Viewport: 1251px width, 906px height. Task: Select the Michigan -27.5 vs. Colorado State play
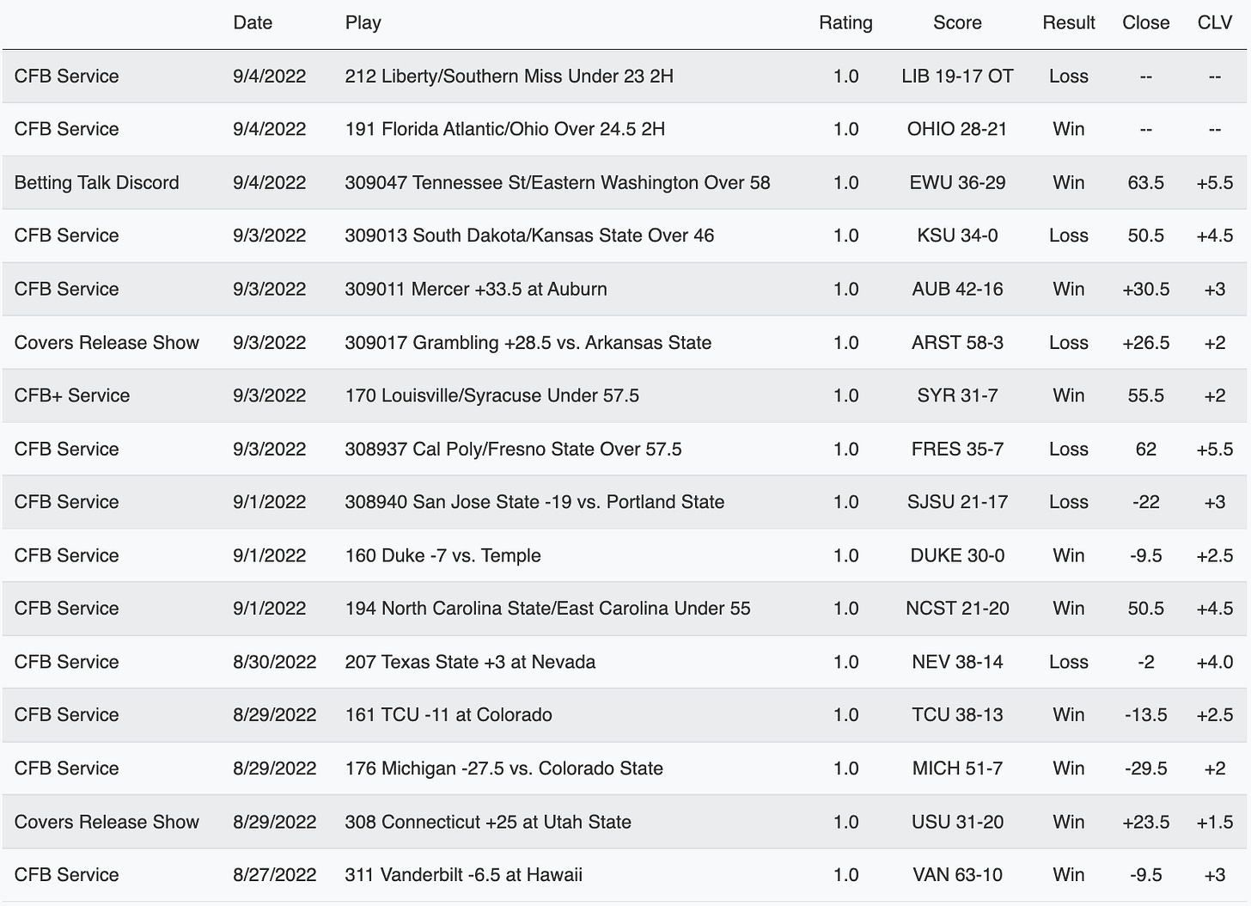[504, 768]
